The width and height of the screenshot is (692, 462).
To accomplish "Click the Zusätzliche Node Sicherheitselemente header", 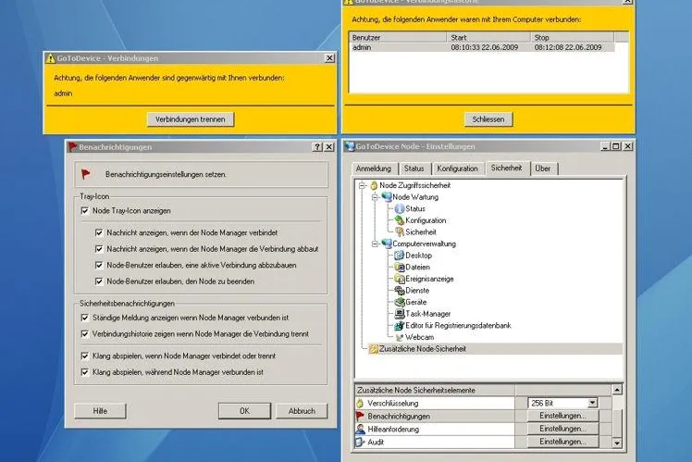I will 435,390.
